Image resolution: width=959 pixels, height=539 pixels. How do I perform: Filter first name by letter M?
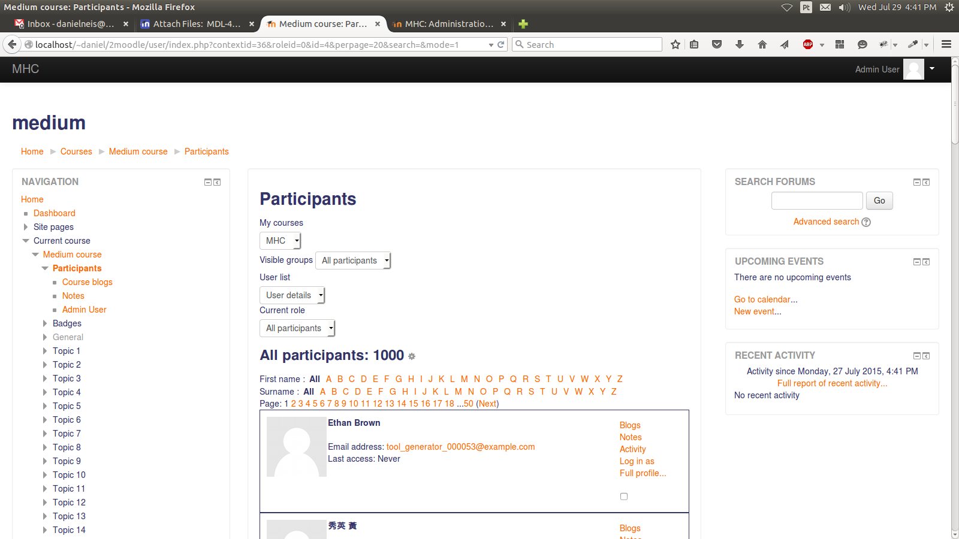(465, 379)
